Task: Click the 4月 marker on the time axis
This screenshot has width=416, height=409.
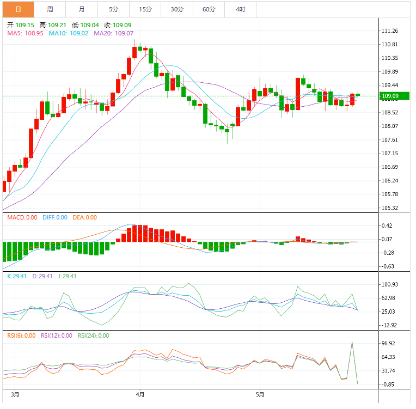Action: [x=140, y=394]
